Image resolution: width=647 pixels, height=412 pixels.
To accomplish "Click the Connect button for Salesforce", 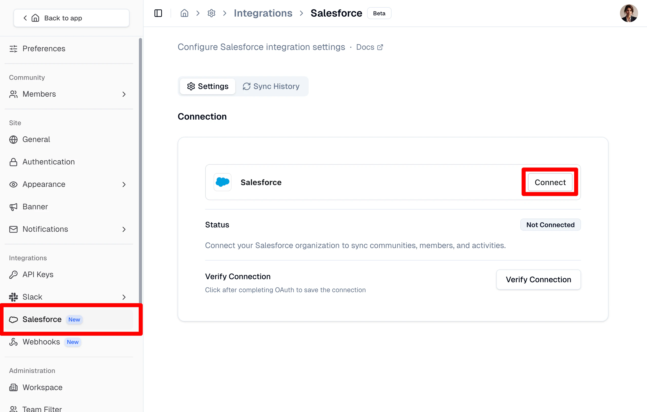I will pos(550,182).
